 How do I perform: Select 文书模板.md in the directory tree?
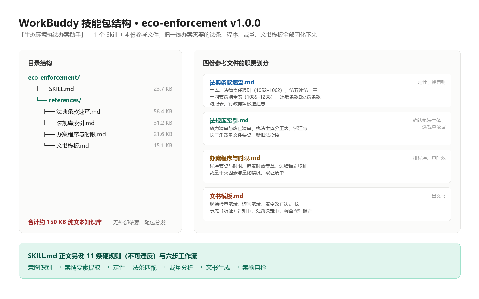(x=73, y=146)
